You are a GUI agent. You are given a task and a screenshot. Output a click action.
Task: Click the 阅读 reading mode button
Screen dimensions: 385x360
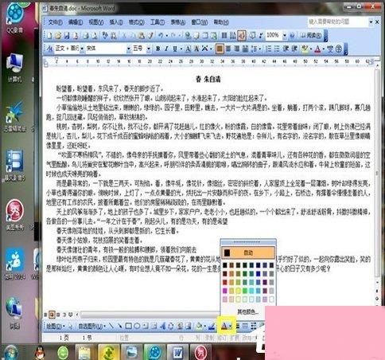(311, 35)
